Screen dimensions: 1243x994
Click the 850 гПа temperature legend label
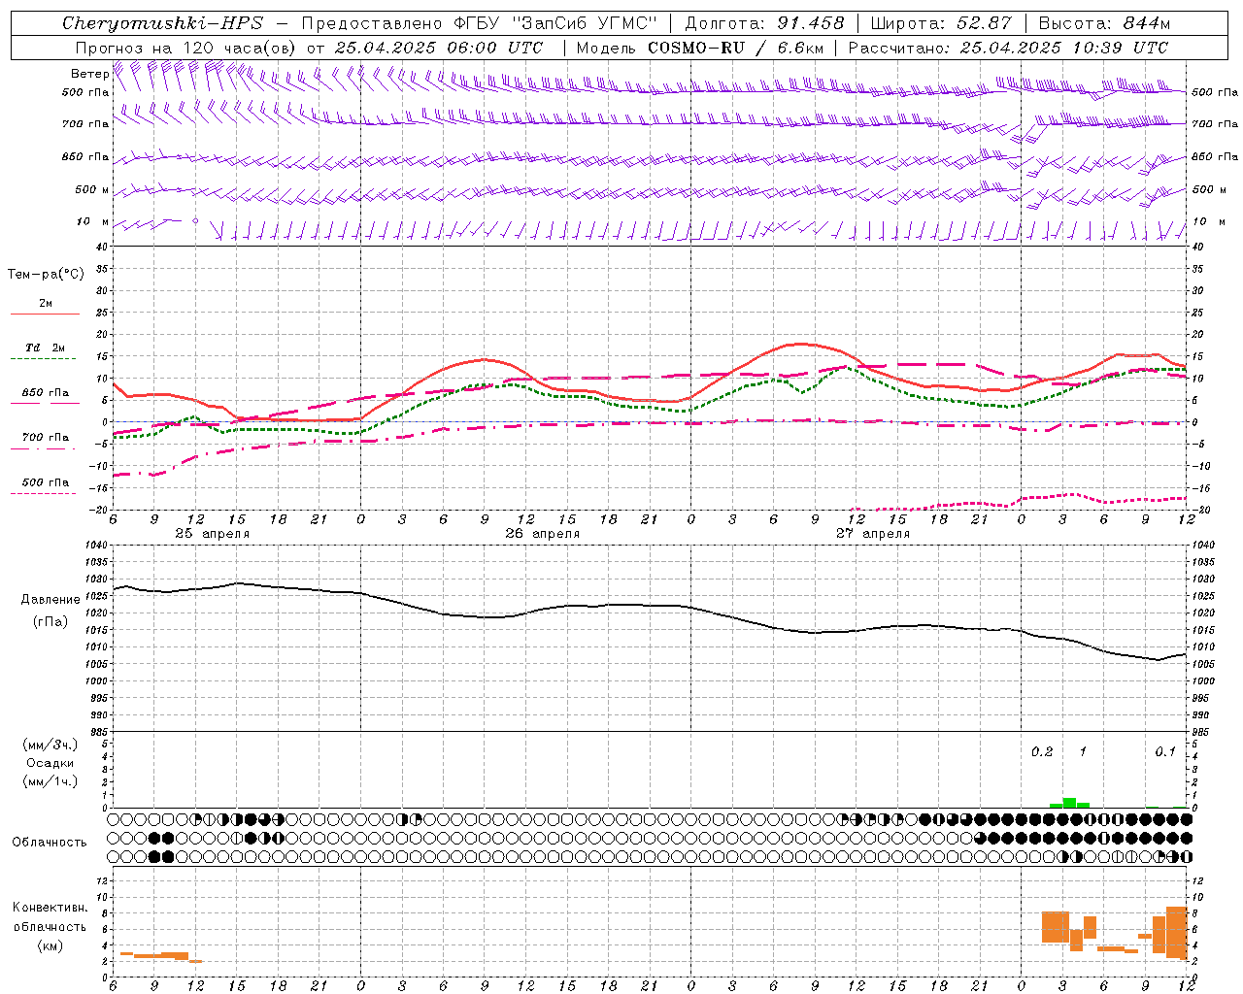pyautogui.click(x=46, y=393)
